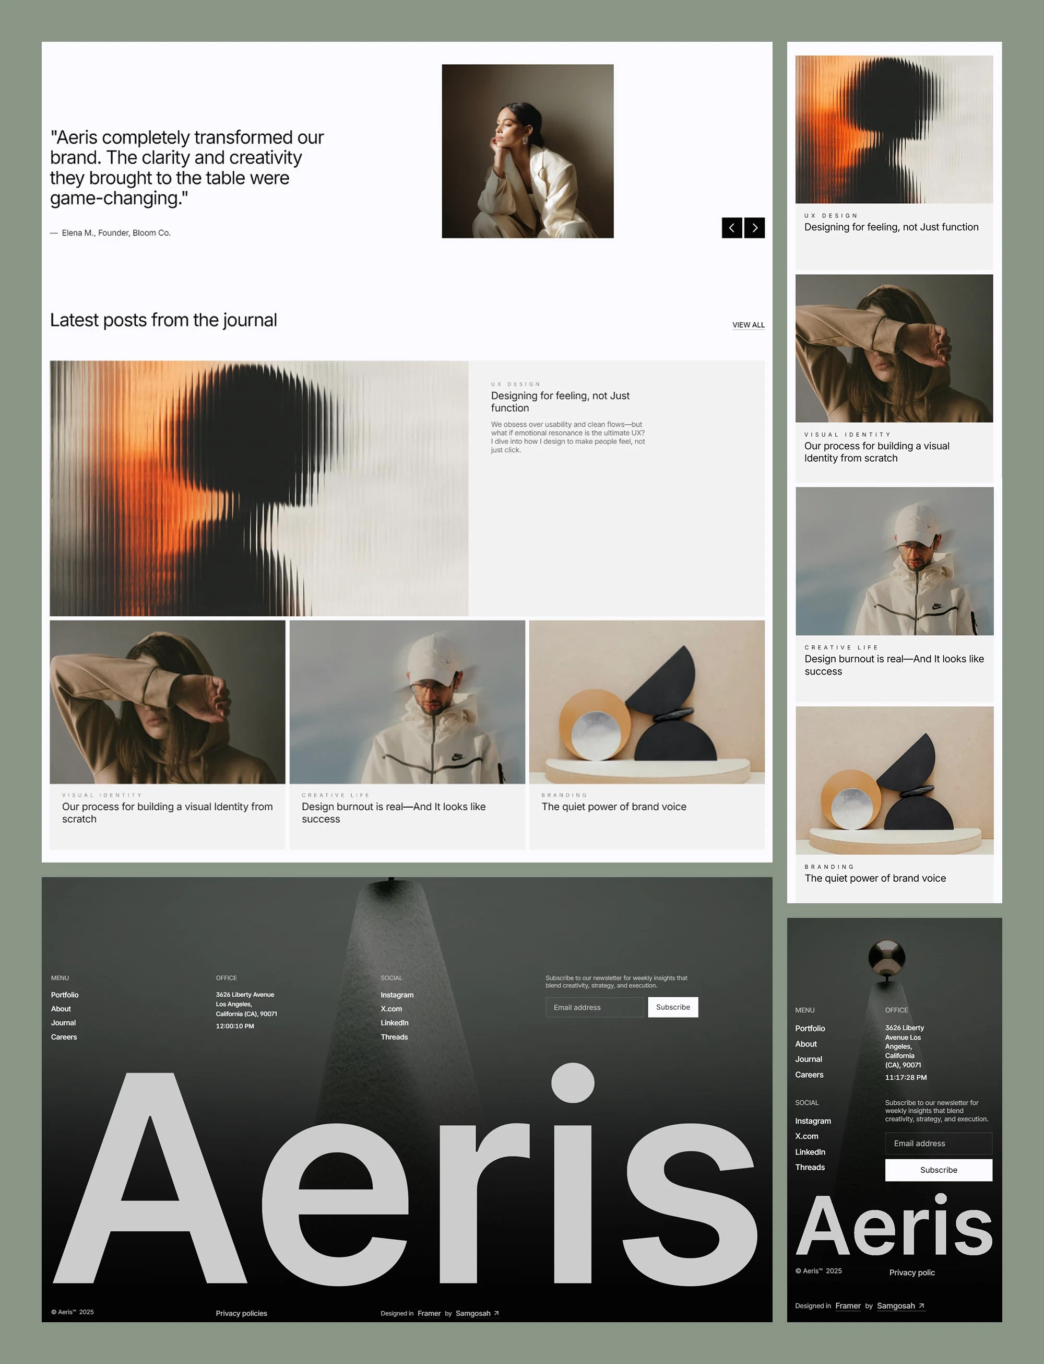
Task: Click the Journal link in mobile footer menu
Action: [809, 1059]
